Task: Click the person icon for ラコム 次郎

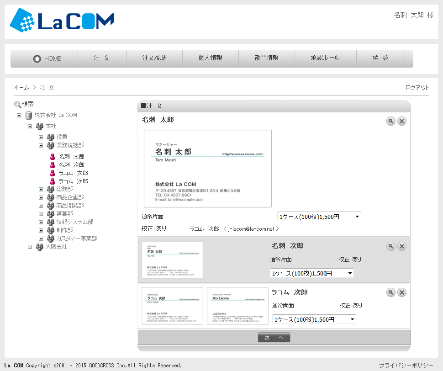Action: click(x=53, y=181)
